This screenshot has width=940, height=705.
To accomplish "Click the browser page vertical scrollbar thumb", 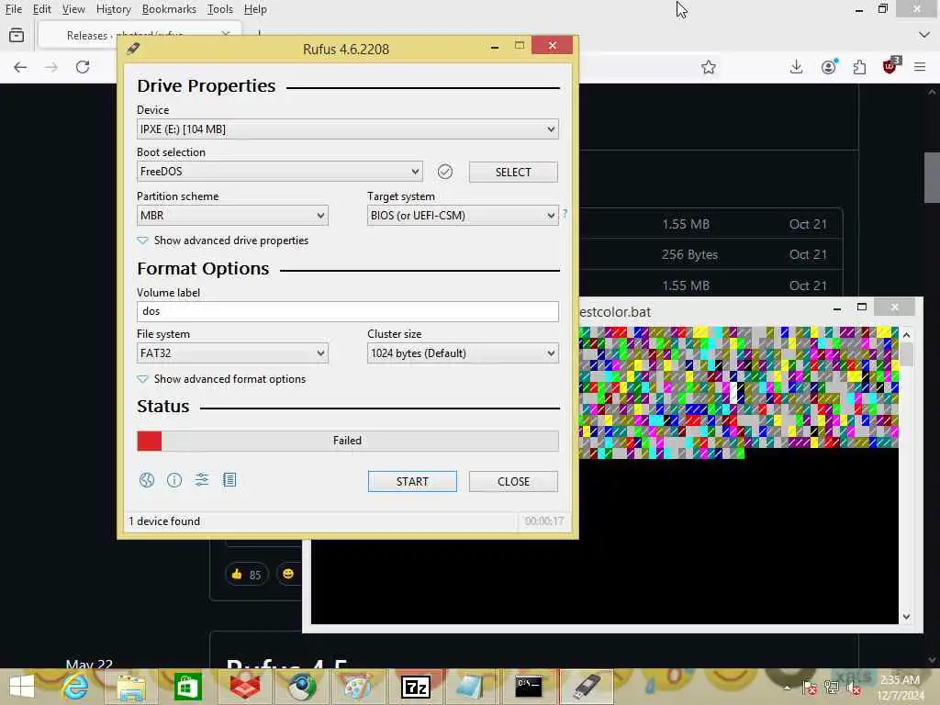I will pos(932,177).
